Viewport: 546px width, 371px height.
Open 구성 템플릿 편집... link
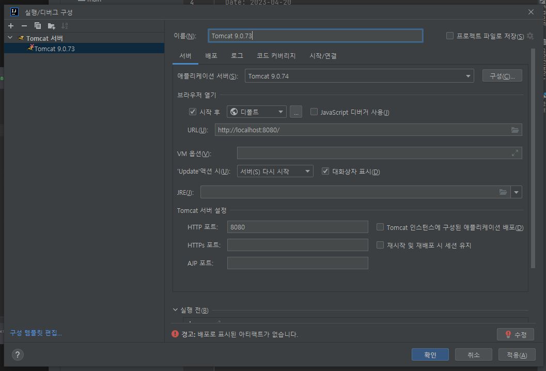(36, 333)
